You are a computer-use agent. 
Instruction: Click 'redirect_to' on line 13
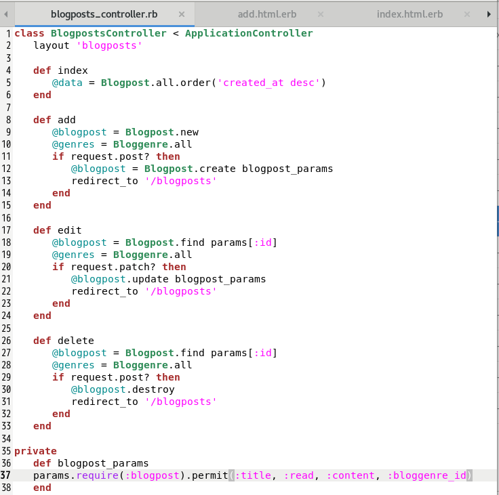(x=104, y=181)
